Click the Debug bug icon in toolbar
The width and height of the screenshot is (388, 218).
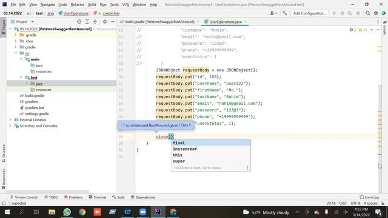[x=342, y=13]
